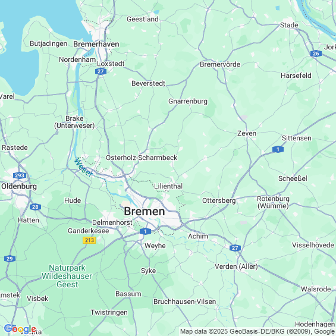The height and width of the screenshot is (336, 336).
Task: Click the Google logo in the corner
Action: click(x=20, y=329)
